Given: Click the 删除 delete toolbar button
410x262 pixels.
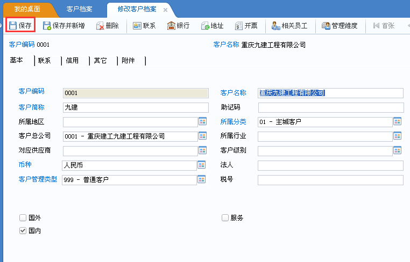Looking at the screenshot, I should click(x=108, y=26).
